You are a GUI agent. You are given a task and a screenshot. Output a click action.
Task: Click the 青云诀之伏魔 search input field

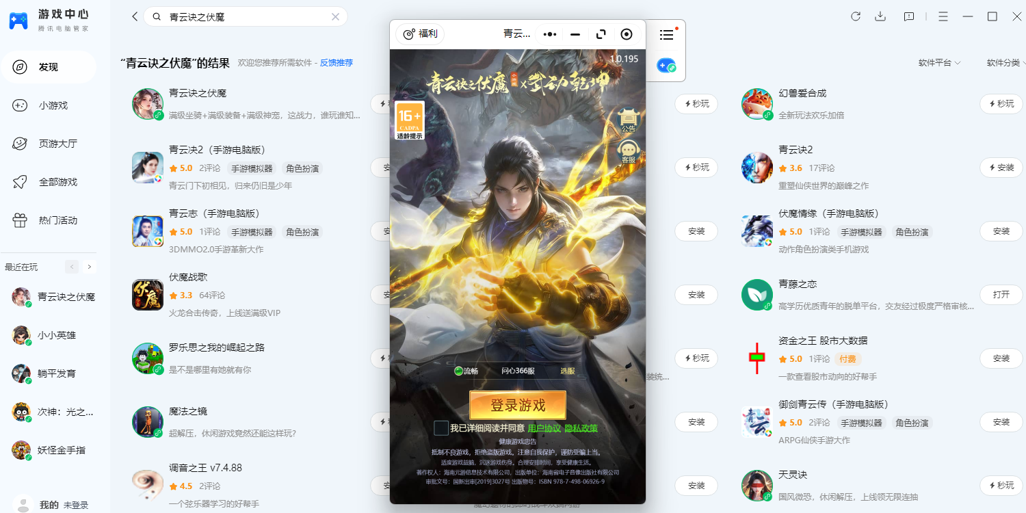click(x=246, y=17)
